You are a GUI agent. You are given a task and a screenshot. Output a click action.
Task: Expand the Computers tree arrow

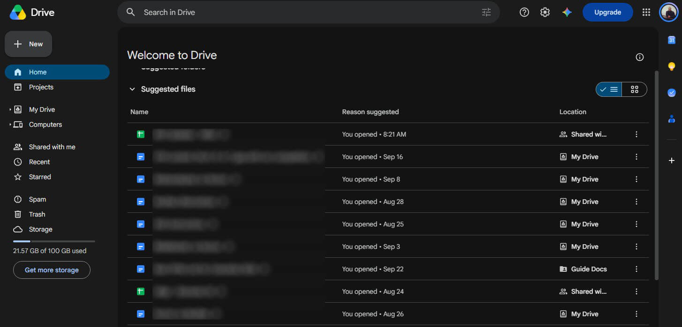point(10,124)
